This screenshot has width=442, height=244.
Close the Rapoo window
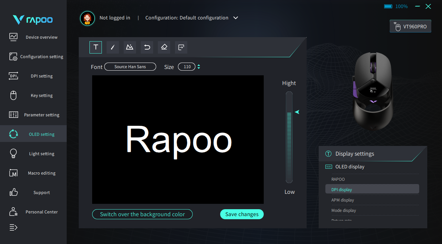pos(428,6)
